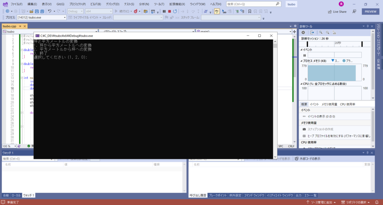
Task: Click the Hot Reload flame icon
Action: point(135,11)
